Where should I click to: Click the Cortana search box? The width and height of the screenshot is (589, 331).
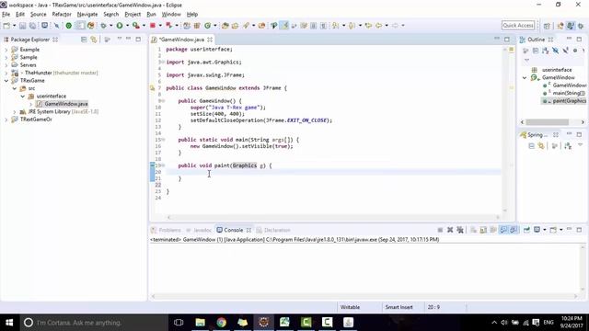click(94, 323)
